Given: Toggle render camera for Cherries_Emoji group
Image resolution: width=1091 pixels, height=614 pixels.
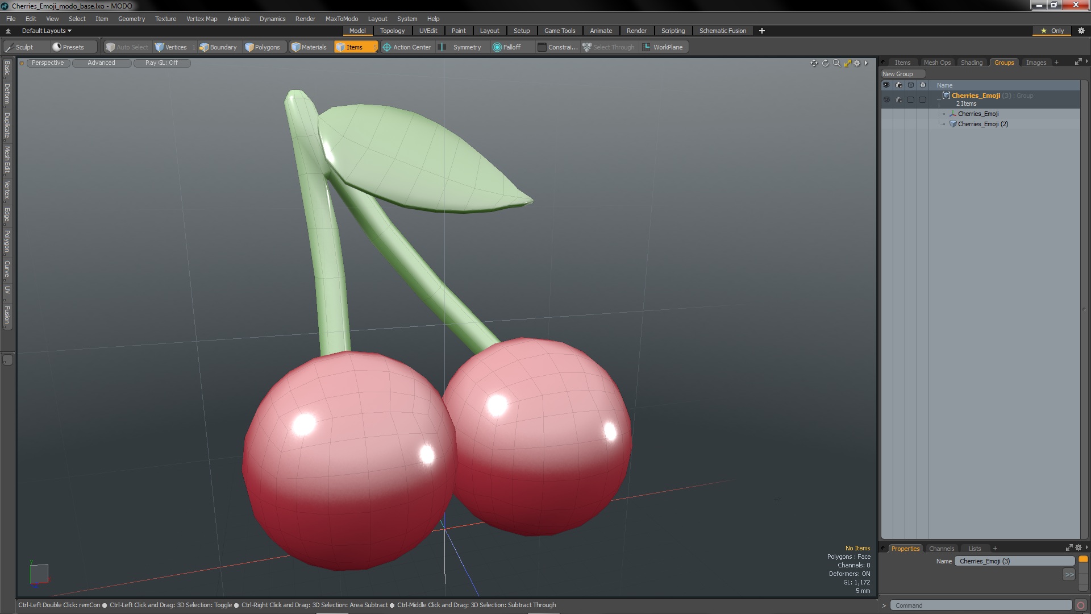Looking at the screenshot, I should coord(898,99).
